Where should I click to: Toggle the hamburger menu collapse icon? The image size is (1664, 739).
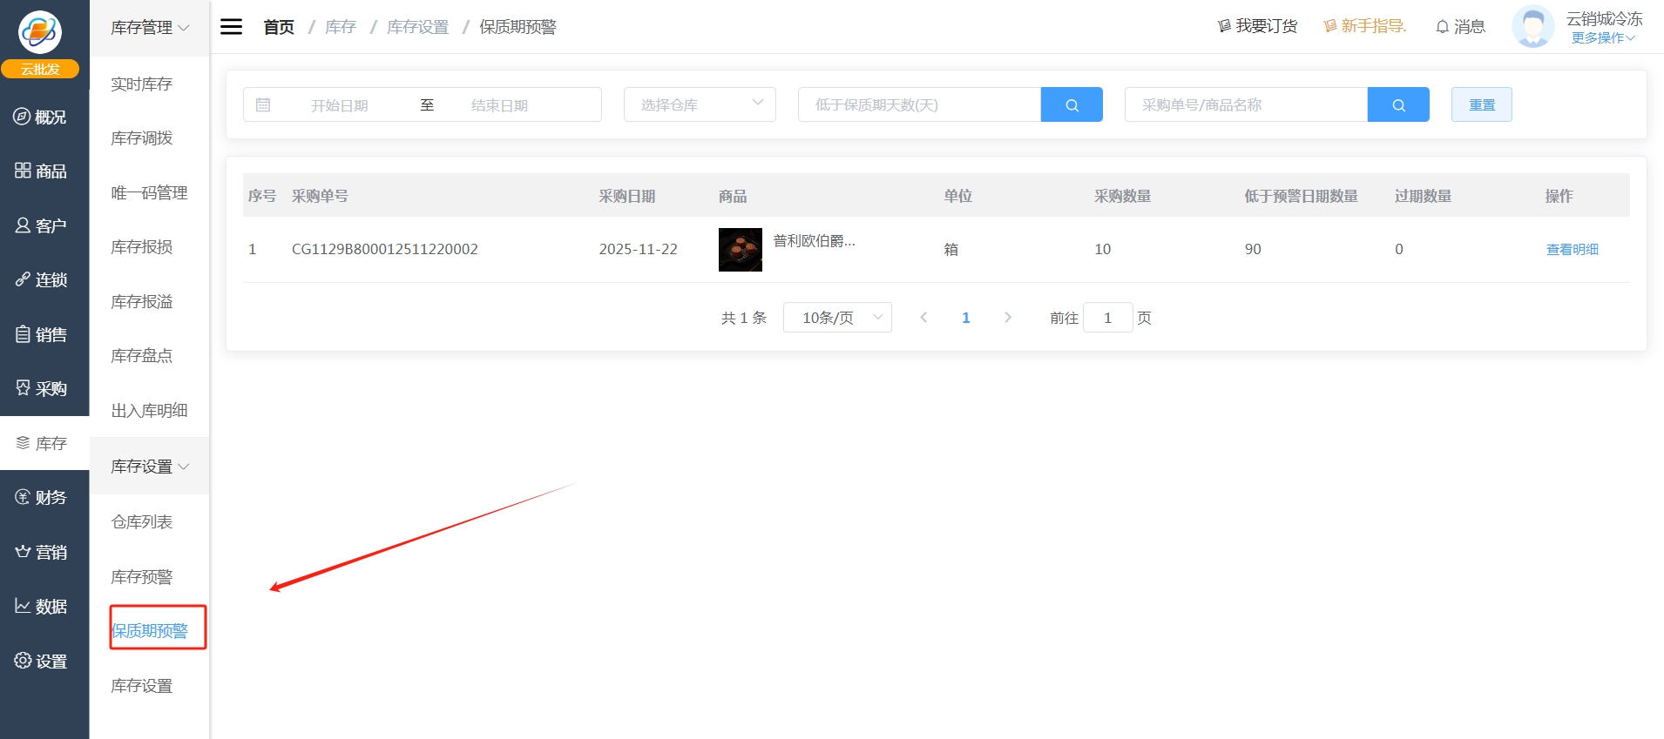pos(231,27)
